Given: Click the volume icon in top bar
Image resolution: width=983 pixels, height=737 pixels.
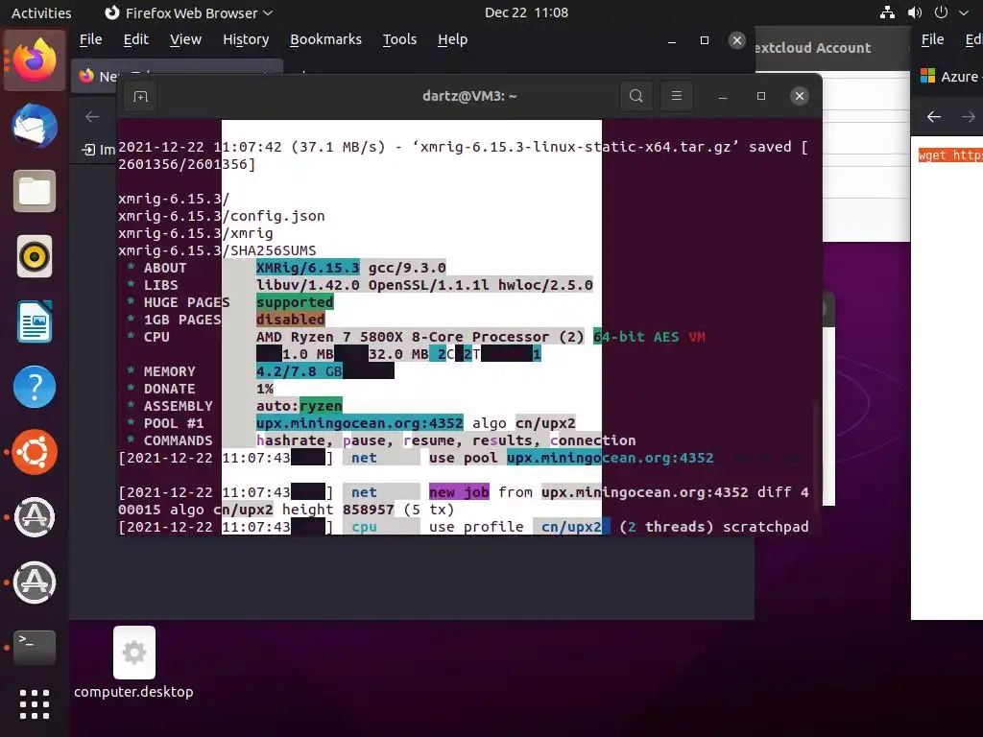Looking at the screenshot, I should (x=915, y=12).
